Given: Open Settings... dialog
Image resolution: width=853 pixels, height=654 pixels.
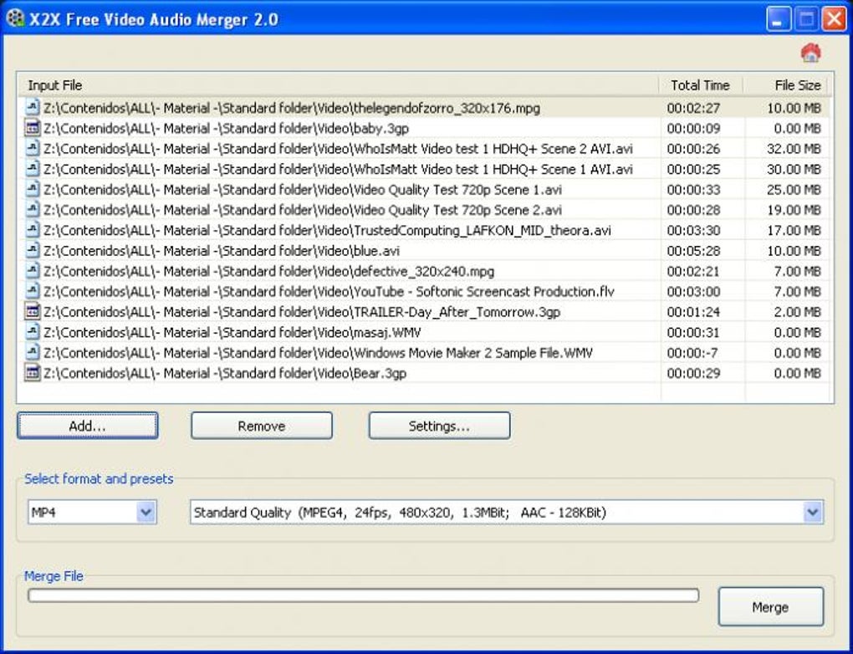Looking at the screenshot, I should click(x=439, y=426).
